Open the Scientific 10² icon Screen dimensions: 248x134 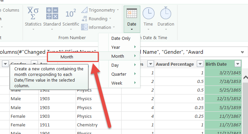click(70, 14)
